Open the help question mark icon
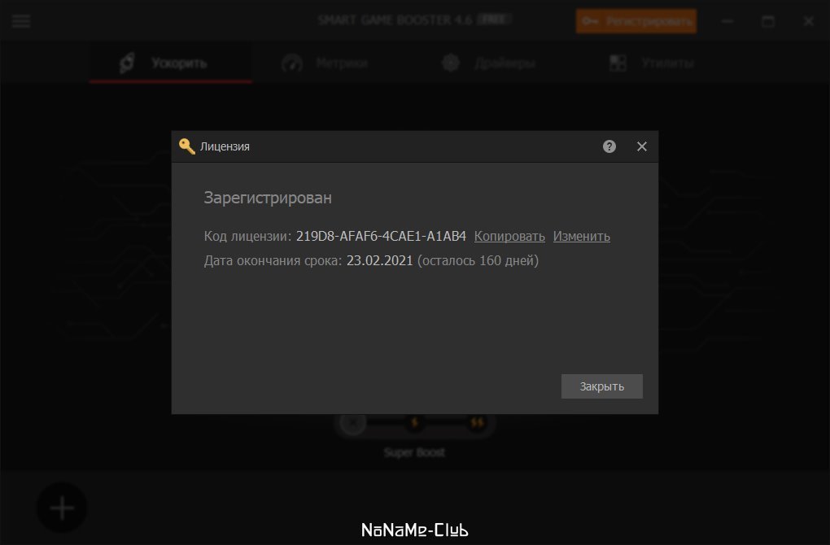The width and height of the screenshot is (830, 545). pos(609,146)
